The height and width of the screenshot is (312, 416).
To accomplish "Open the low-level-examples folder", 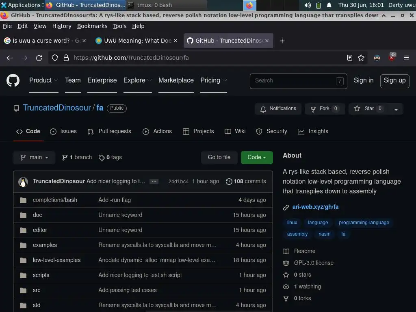I will point(57,260).
